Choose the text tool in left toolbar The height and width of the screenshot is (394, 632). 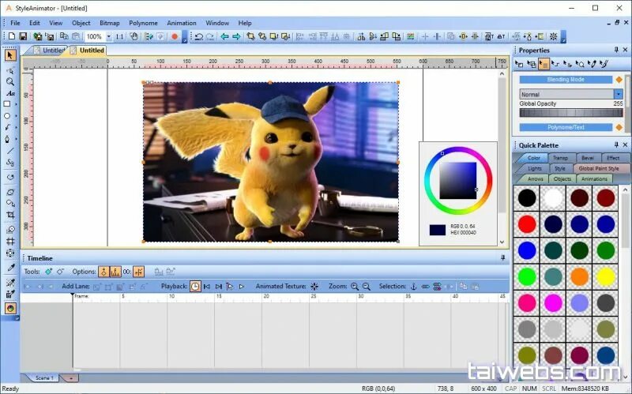(10, 93)
